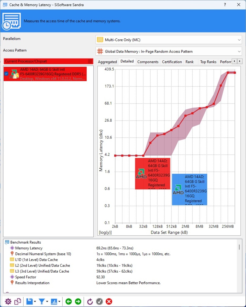Click the L2 Unified/Data Cache row icon
The width and height of the screenshot is (246, 307).
point(12,265)
